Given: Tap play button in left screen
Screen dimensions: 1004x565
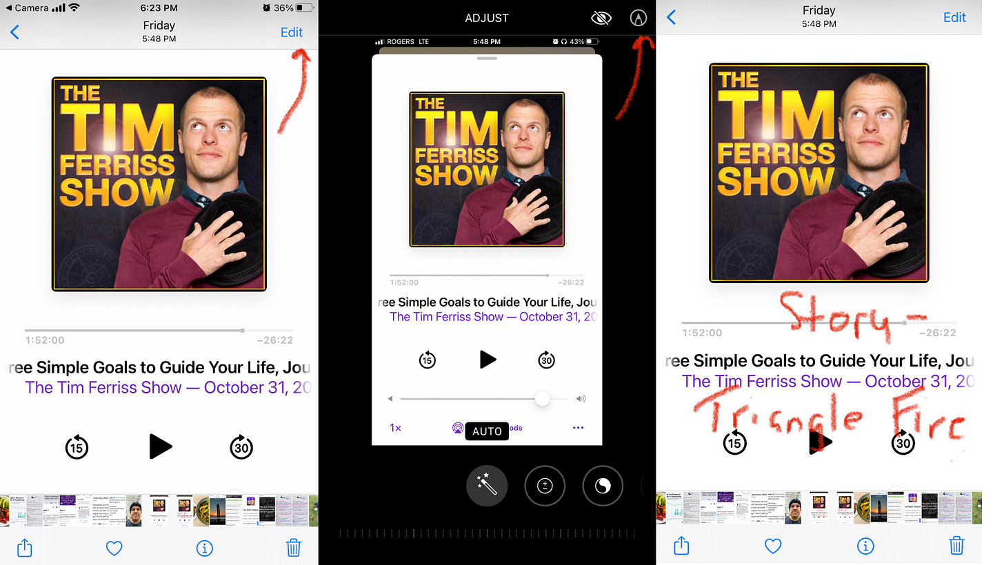Looking at the screenshot, I should (x=160, y=446).
